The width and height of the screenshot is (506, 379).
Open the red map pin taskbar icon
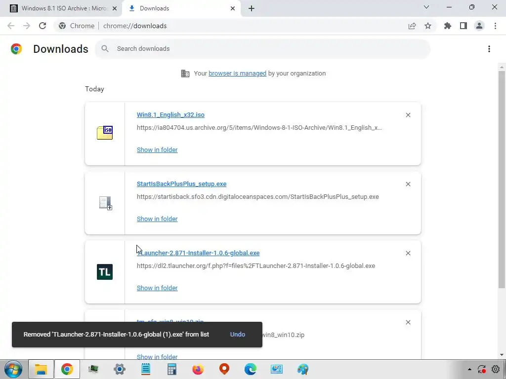click(x=224, y=369)
